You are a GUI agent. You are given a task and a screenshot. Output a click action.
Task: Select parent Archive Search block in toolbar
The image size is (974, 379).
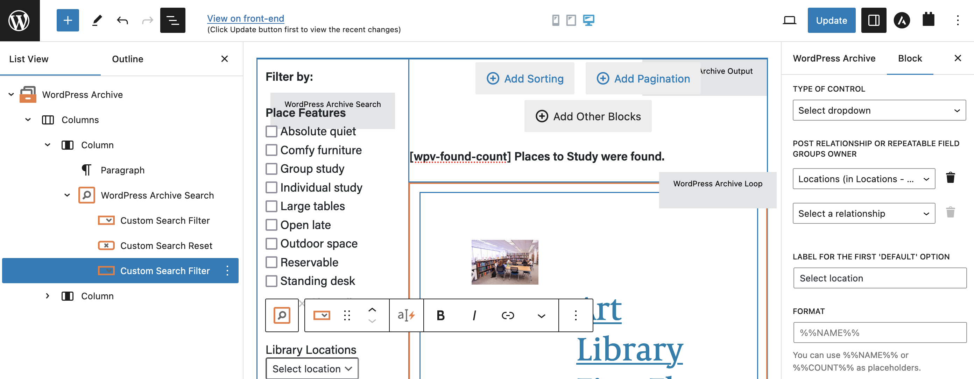point(282,315)
